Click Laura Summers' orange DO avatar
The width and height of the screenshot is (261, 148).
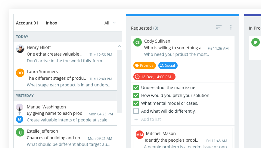pos(20,73)
